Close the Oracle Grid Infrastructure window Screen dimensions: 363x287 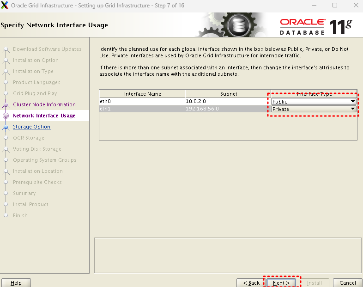[x=356, y=5]
